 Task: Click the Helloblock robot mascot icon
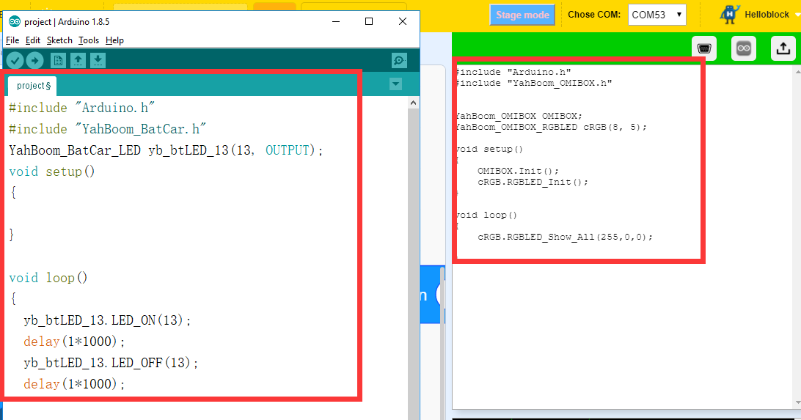click(729, 14)
